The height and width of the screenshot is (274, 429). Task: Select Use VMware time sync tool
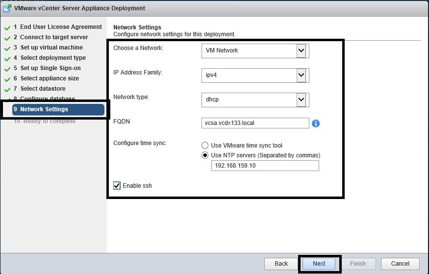click(205, 146)
